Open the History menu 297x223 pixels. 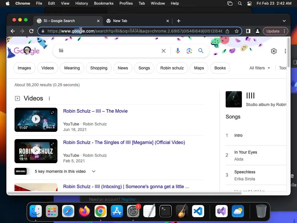(x=82, y=3)
